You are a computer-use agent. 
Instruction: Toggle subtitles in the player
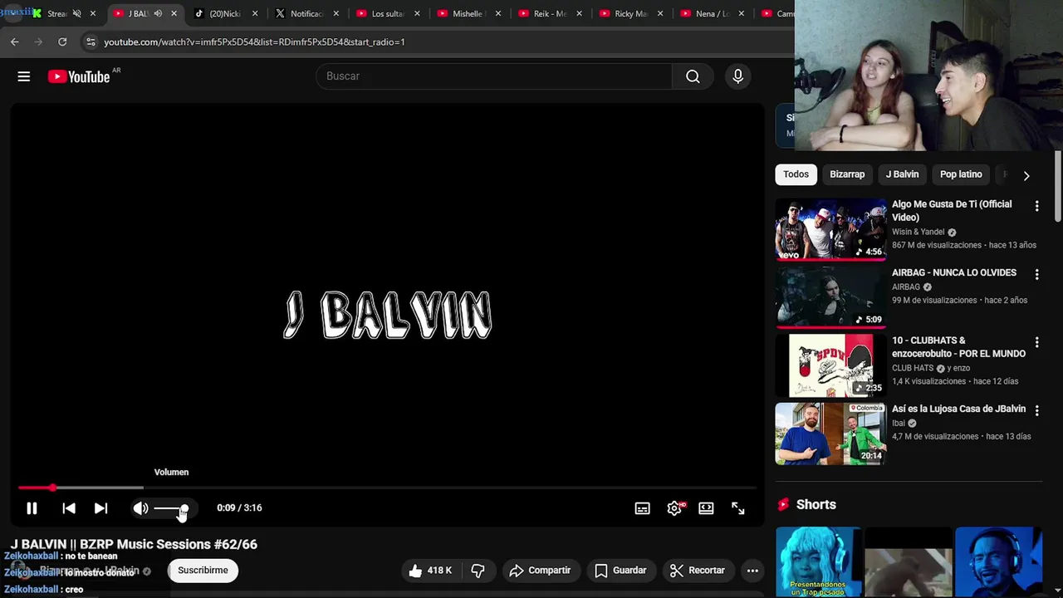642,508
